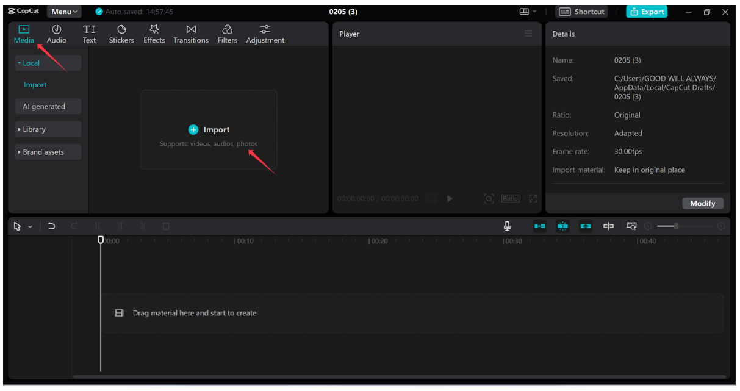Click the Auto saved checkmark icon
740x391 pixels.
click(99, 12)
